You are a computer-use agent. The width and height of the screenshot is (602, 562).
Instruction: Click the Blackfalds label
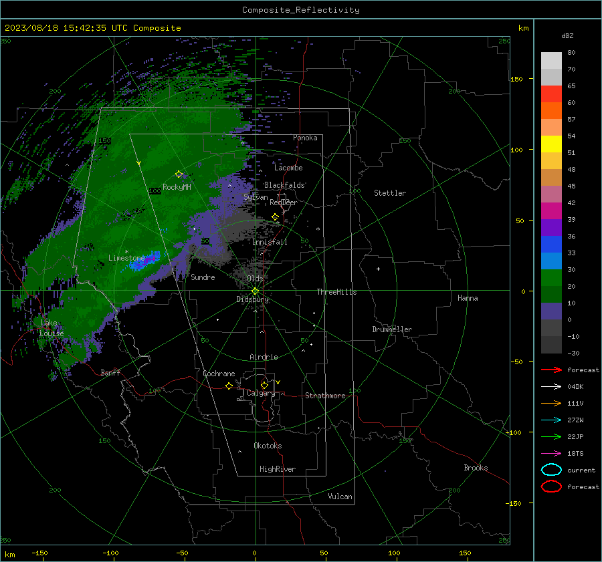pos(284,185)
